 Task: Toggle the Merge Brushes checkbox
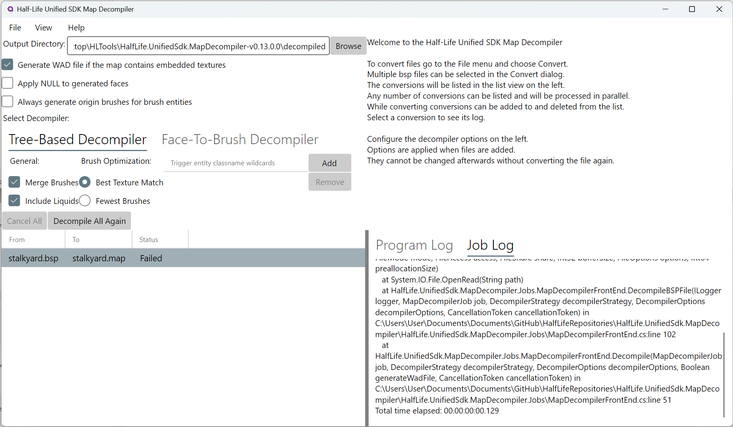pyautogui.click(x=15, y=182)
